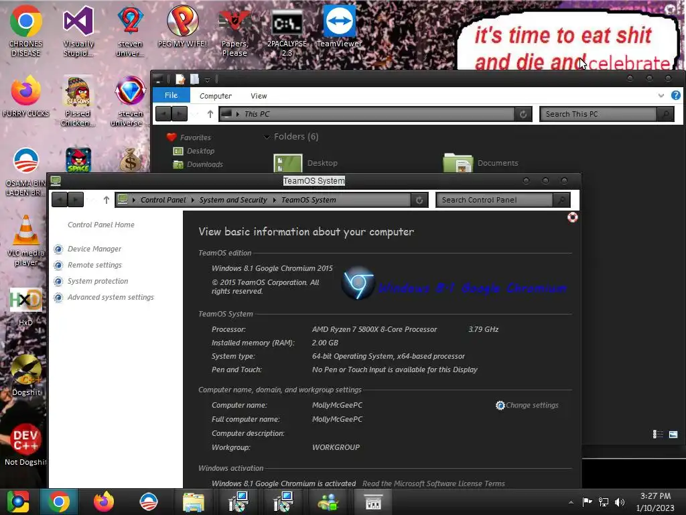Expand dropdown arrow before This PC breadcrumb
This screenshot has height=515, width=686.
coord(238,114)
